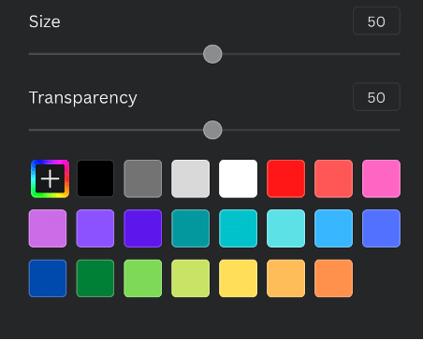This screenshot has width=423, height=340.
Task: Pick the sky blue color swatch
Action: (x=333, y=229)
